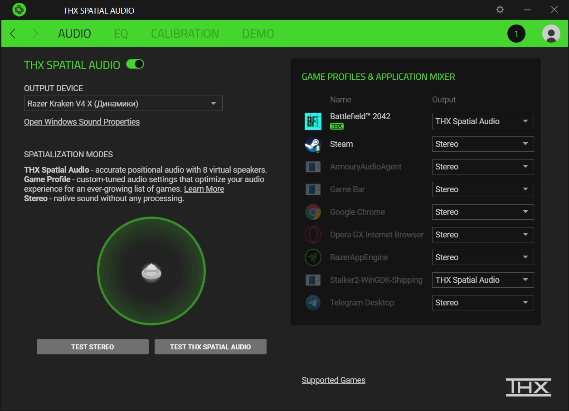The height and width of the screenshot is (411, 569).
Task: Open Battlefield 2042 output dropdown
Action: pos(483,121)
